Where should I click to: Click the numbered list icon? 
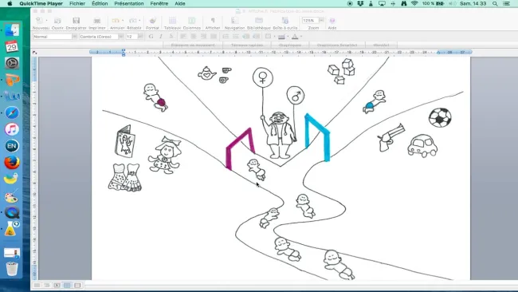pyautogui.click(x=226, y=37)
